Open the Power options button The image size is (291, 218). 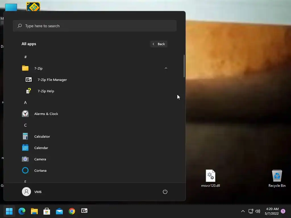click(165, 192)
